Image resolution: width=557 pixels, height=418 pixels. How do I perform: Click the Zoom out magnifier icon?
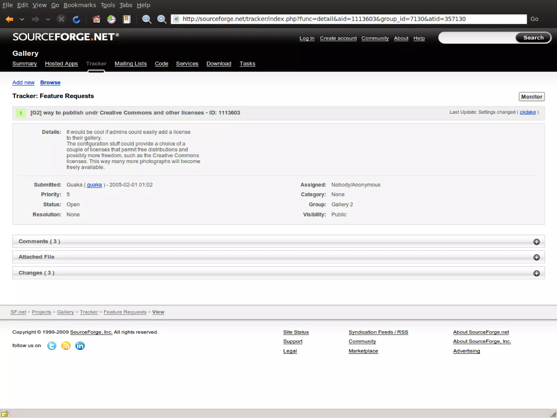[x=147, y=19]
